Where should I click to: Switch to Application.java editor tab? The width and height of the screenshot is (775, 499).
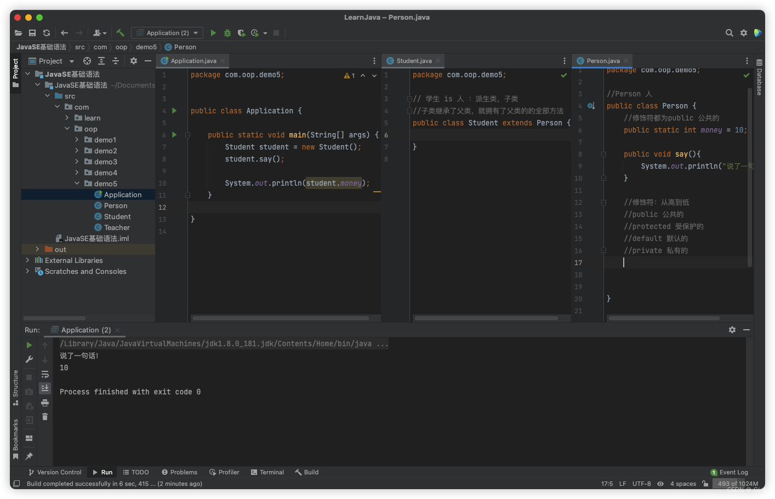pyautogui.click(x=193, y=61)
